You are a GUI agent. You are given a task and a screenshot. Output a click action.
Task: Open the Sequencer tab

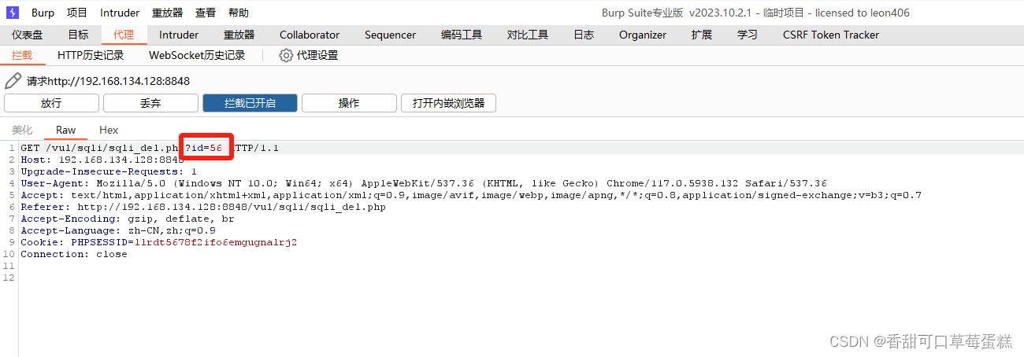tap(390, 35)
